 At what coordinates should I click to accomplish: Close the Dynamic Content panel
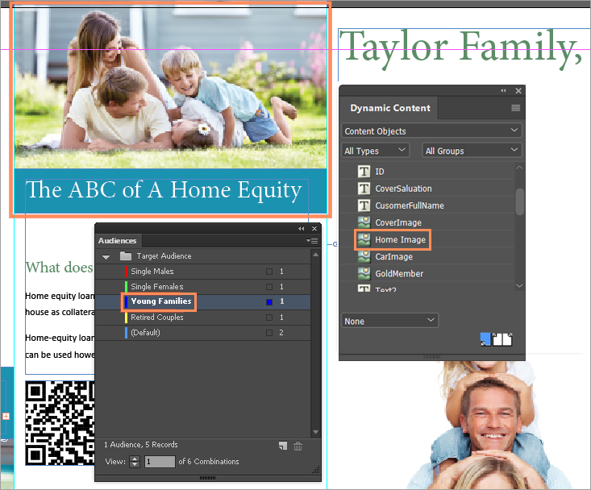[x=518, y=90]
